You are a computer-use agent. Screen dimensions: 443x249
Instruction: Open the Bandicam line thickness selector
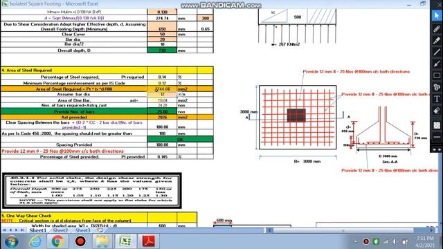pyautogui.click(x=437, y=137)
